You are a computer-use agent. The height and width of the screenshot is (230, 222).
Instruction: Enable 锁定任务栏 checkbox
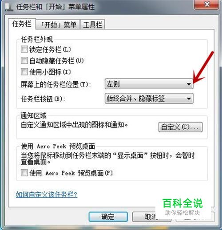[x=24, y=49]
